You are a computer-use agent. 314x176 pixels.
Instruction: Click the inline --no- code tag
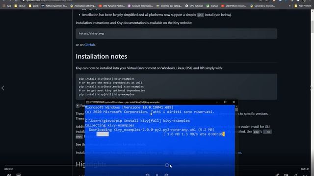pyautogui.click(x=267, y=132)
